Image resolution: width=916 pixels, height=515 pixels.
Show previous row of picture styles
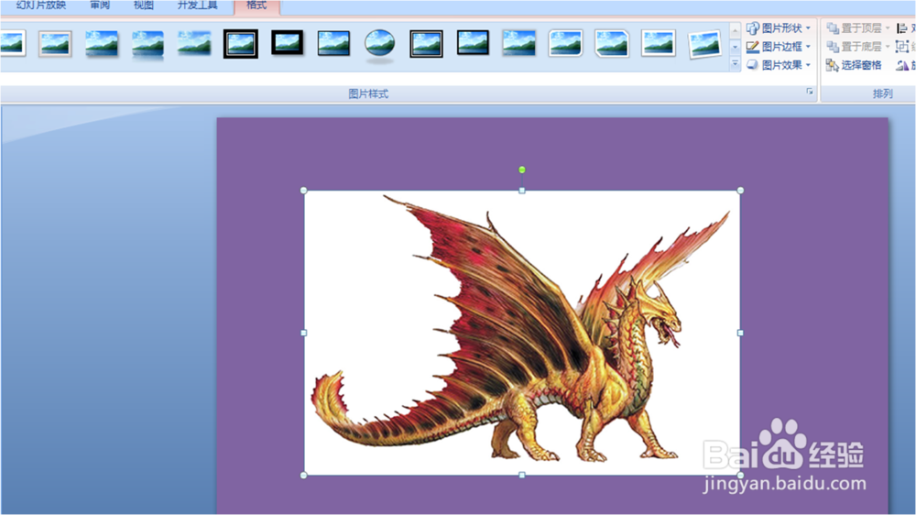point(735,30)
